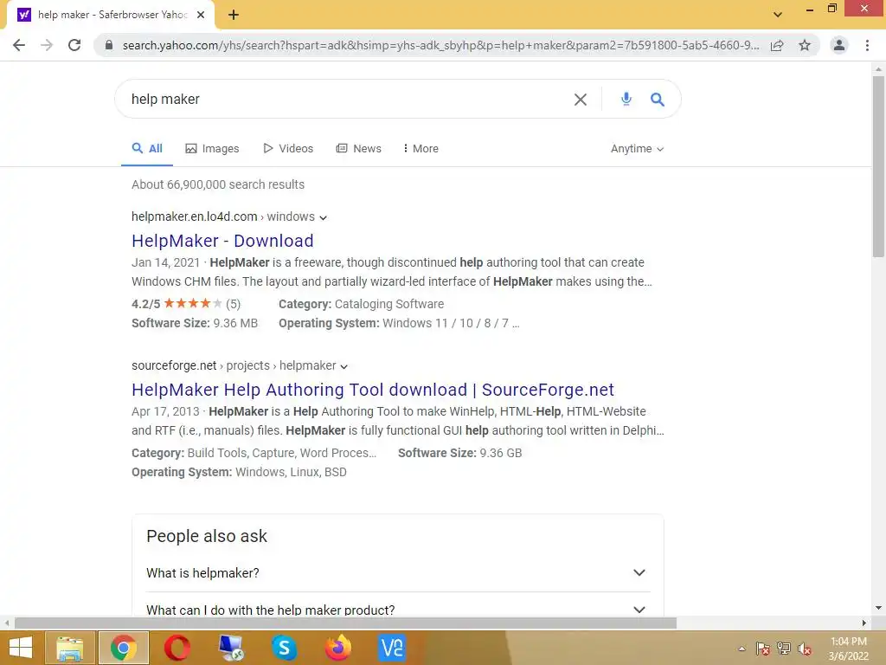886x665 pixels.
Task: Open the Windows Start button
Action: coord(21,648)
